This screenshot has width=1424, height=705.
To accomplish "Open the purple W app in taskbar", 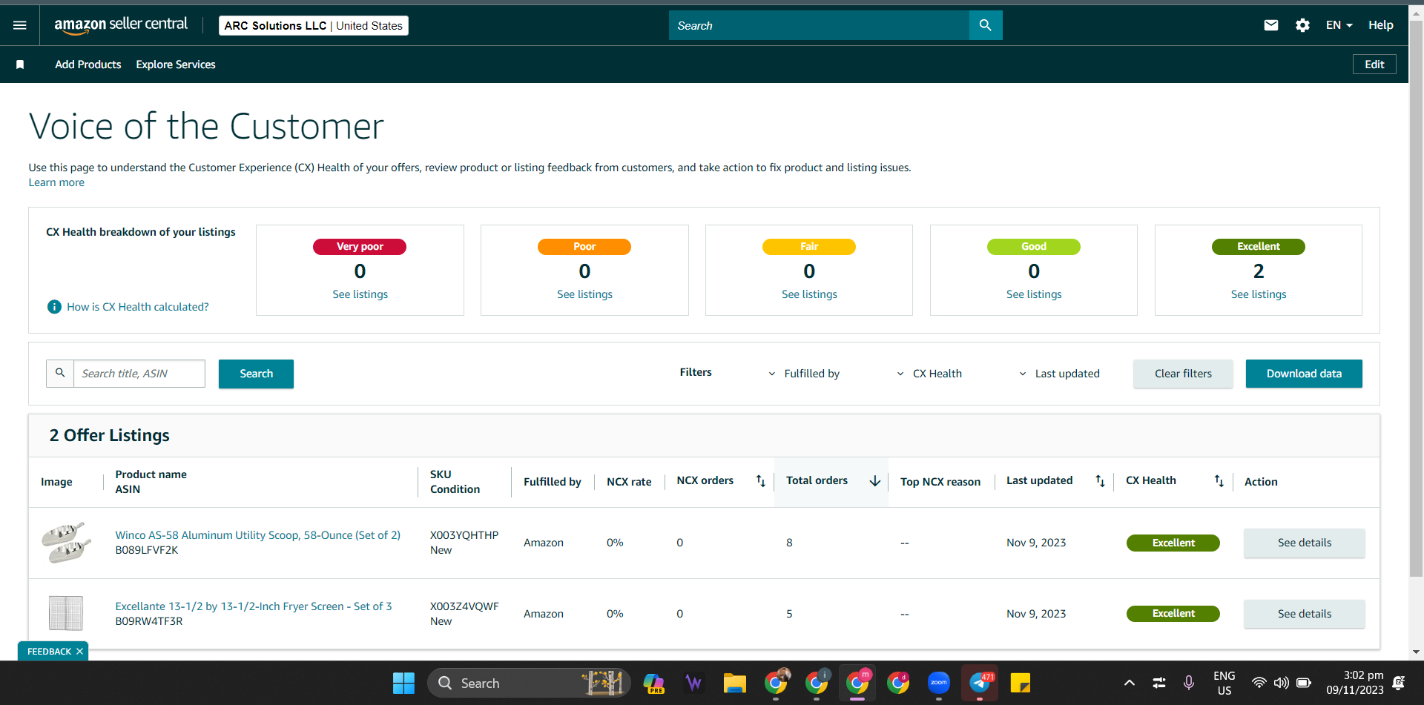I will (x=693, y=683).
